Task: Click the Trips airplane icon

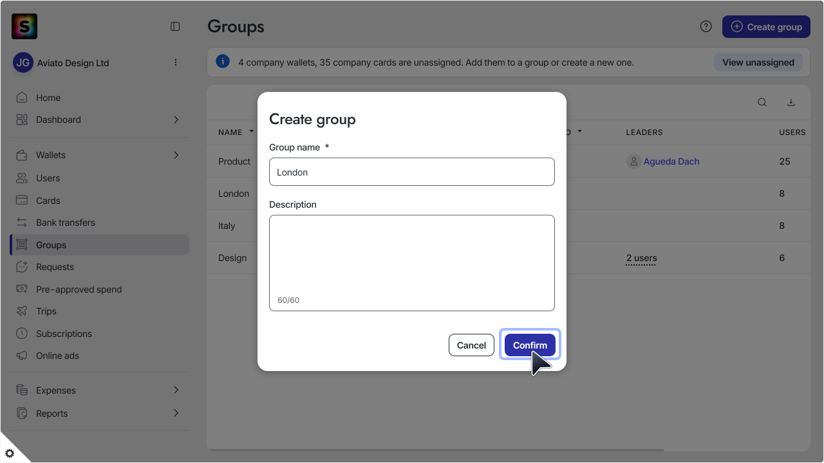Action: click(22, 311)
